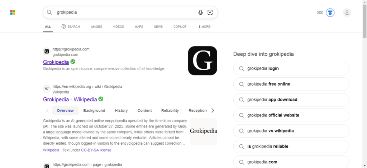Click the 200 rewards points count
The image size is (367, 168).
tap(320, 13)
